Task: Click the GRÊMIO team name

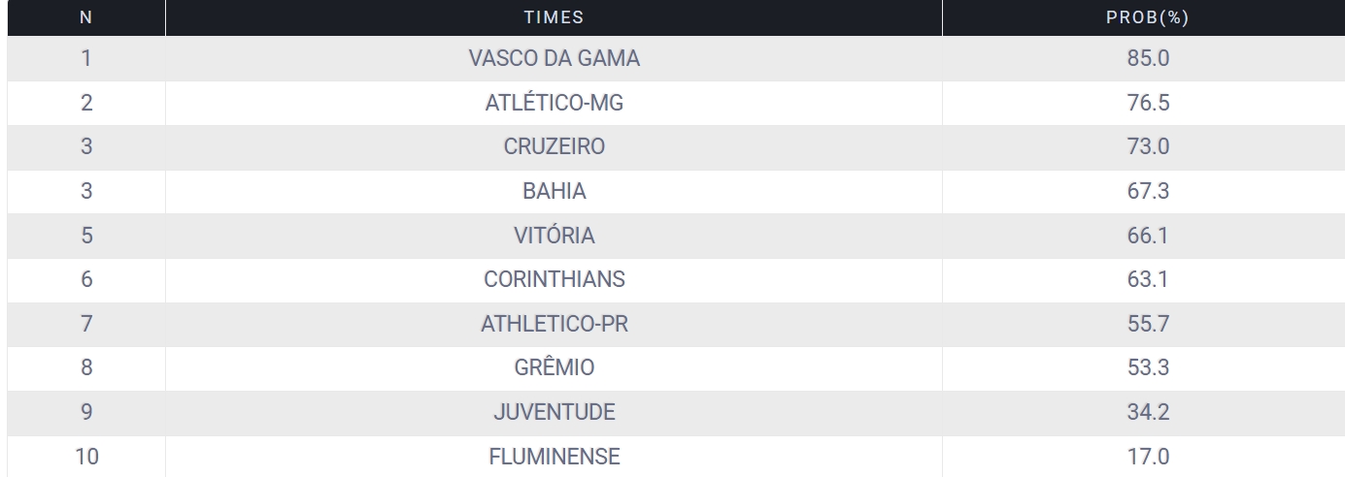Action: (554, 368)
